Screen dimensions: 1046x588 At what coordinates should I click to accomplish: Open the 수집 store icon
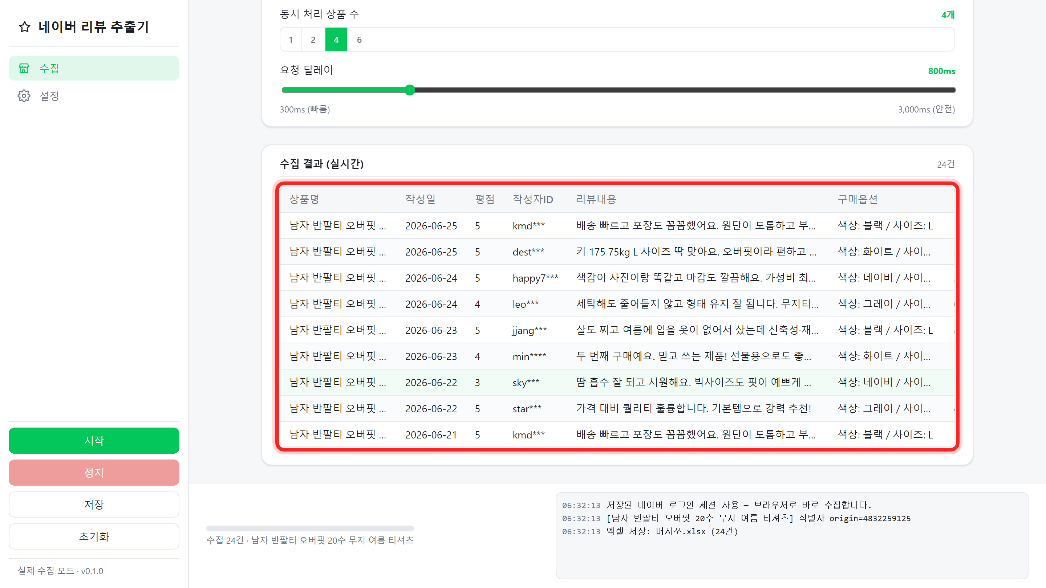coord(24,68)
